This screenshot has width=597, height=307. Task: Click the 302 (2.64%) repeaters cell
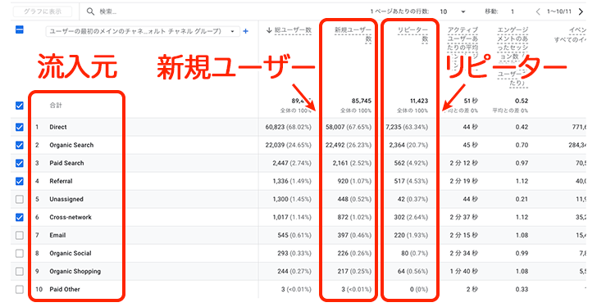pos(411,217)
